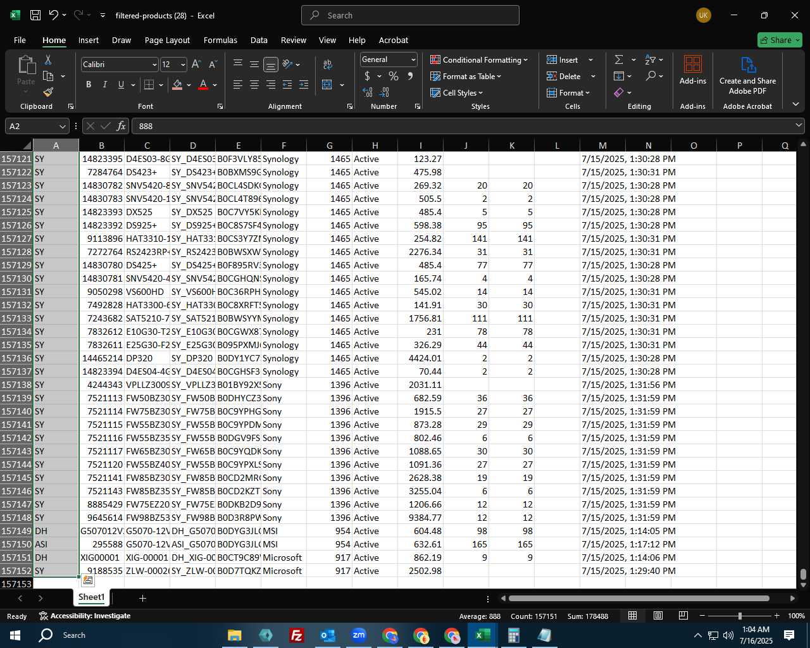Toggle Align Right
The image size is (810, 648).
coord(271,85)
